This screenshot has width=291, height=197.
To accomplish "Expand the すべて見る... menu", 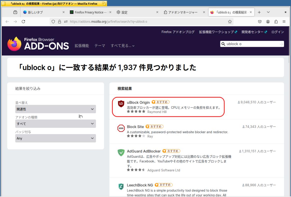I will point(123,46).
